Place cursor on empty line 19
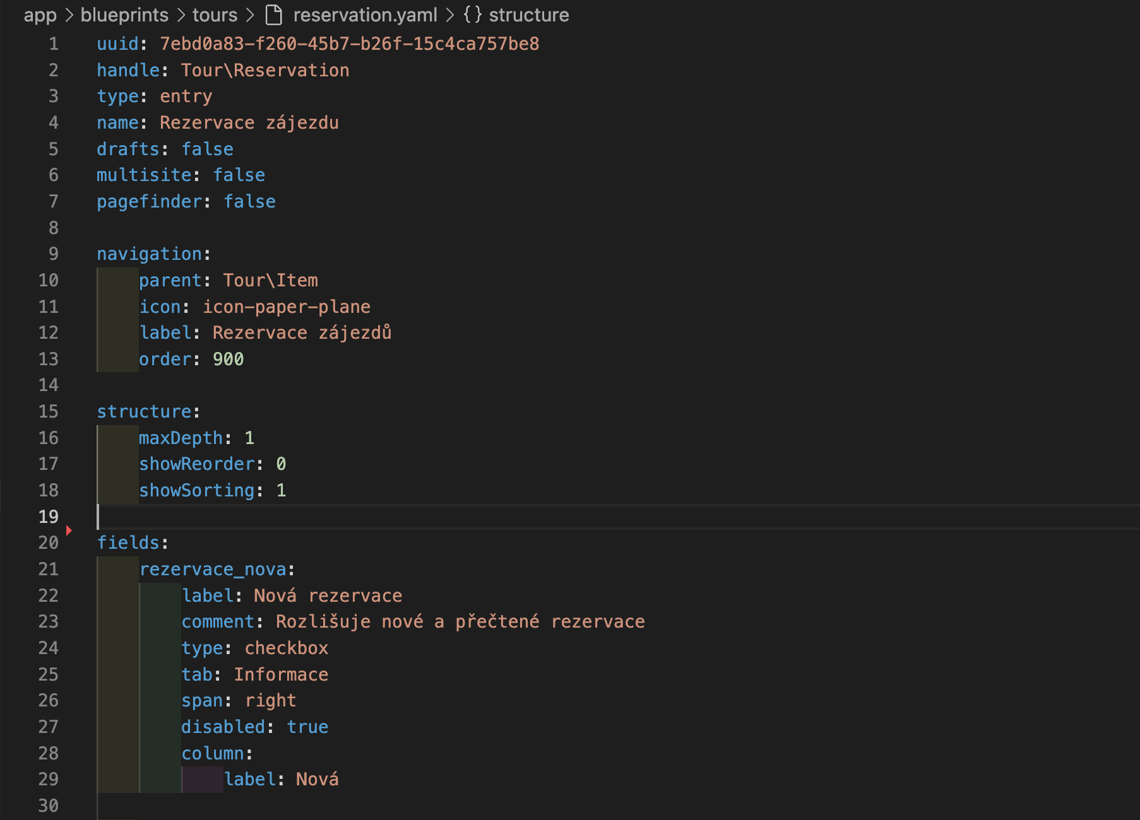 pos(618,517)
